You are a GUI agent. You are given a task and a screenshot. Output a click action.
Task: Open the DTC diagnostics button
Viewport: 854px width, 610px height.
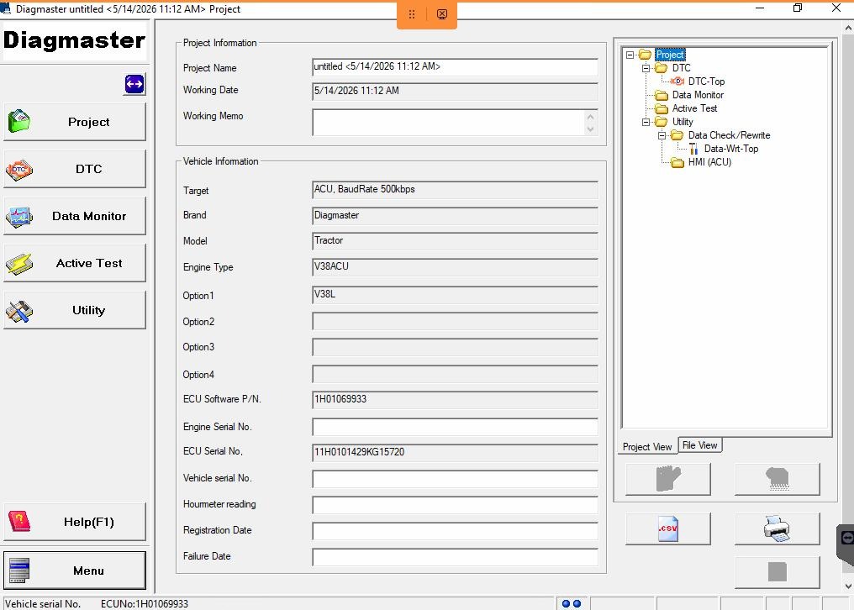(75, 169)
